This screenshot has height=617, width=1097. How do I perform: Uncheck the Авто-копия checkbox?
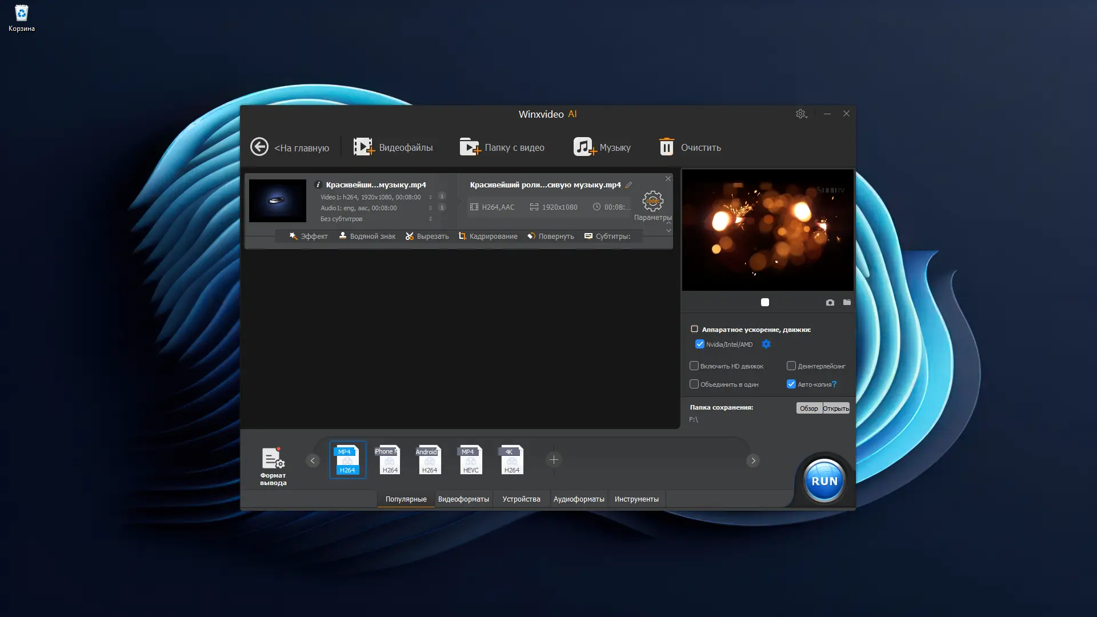pyautogui.click(x=791, y=384)
